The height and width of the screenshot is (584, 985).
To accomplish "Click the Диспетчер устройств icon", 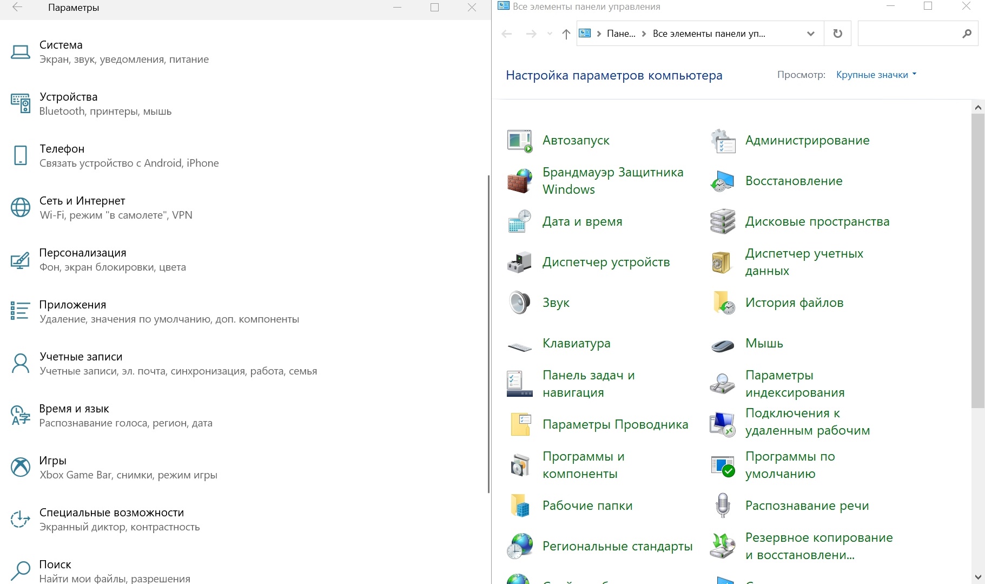I will click(519, 263).
